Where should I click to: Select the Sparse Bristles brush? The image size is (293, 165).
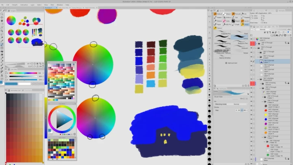[222, 57]
